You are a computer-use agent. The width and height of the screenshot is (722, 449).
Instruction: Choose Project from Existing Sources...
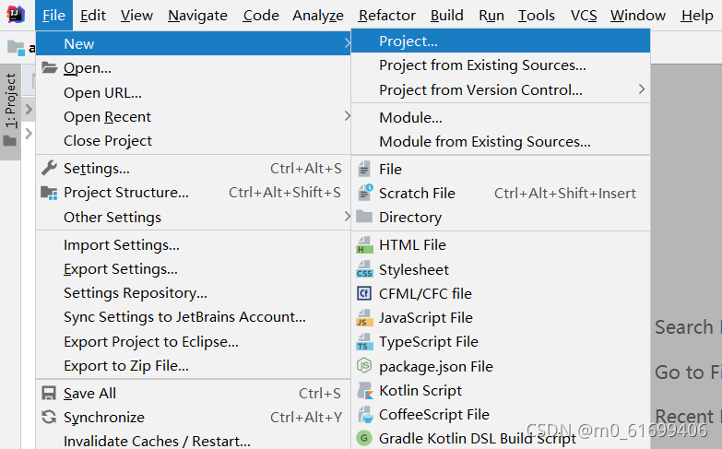501,65
